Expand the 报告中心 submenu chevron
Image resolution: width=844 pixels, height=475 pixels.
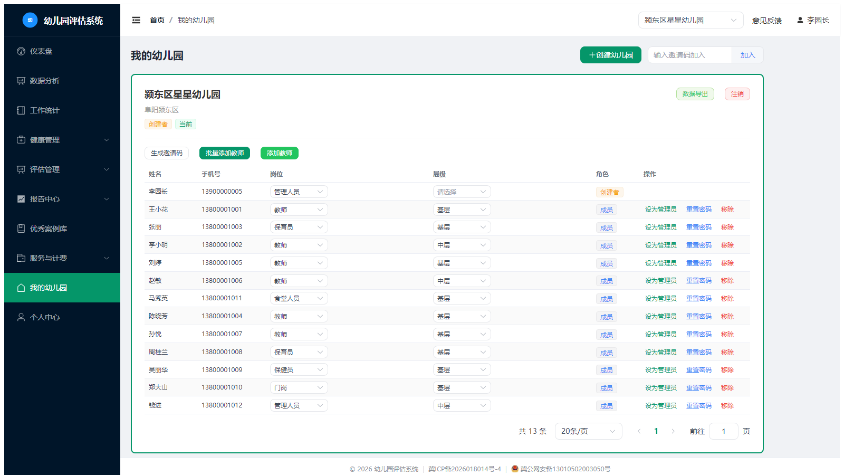pyautogui.click(x=107, y=199)
